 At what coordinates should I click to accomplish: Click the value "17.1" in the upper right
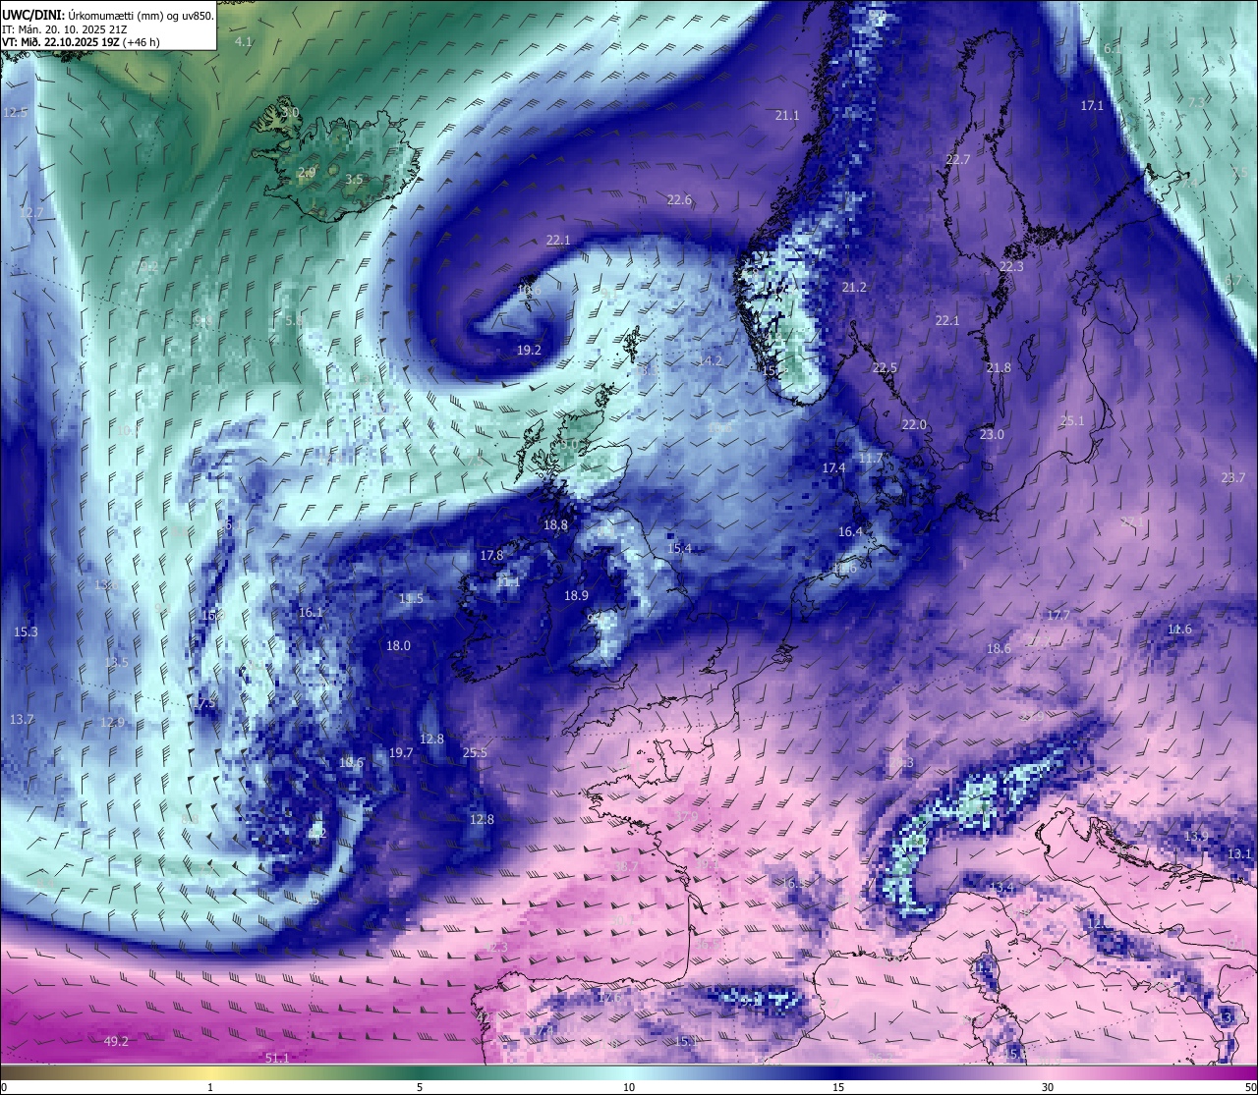click(1092, 105)
